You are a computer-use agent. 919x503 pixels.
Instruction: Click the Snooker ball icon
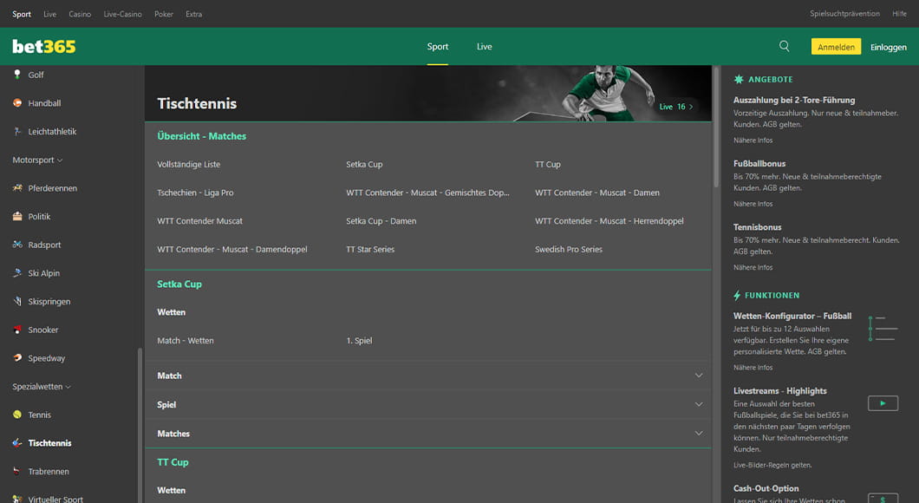pos(17,330)
